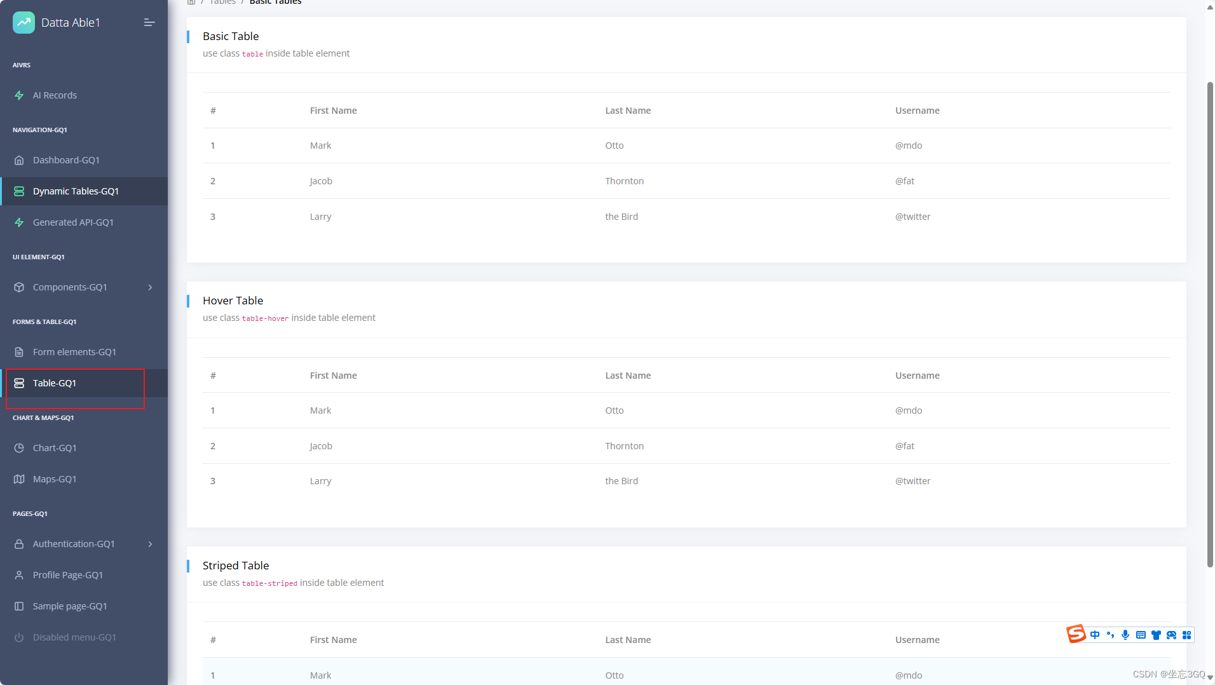Click the Dashboard-GQ1 home icon
This screenshot has width=1215, height=685.
coord(20,160)
